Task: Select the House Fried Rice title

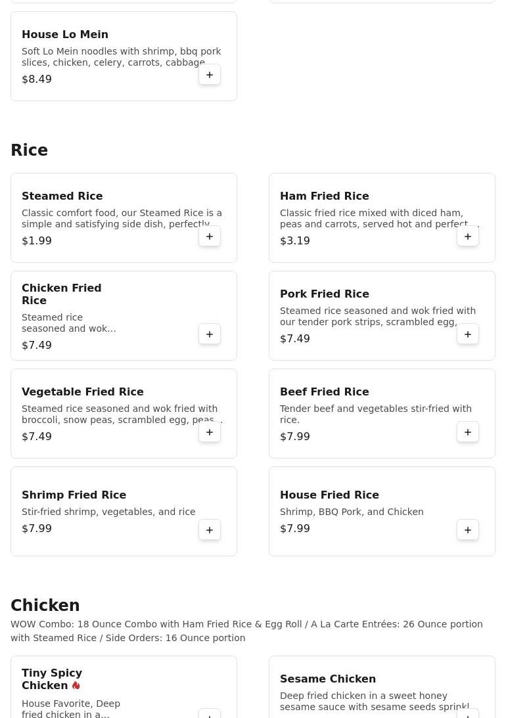Action: pos(329,495)
